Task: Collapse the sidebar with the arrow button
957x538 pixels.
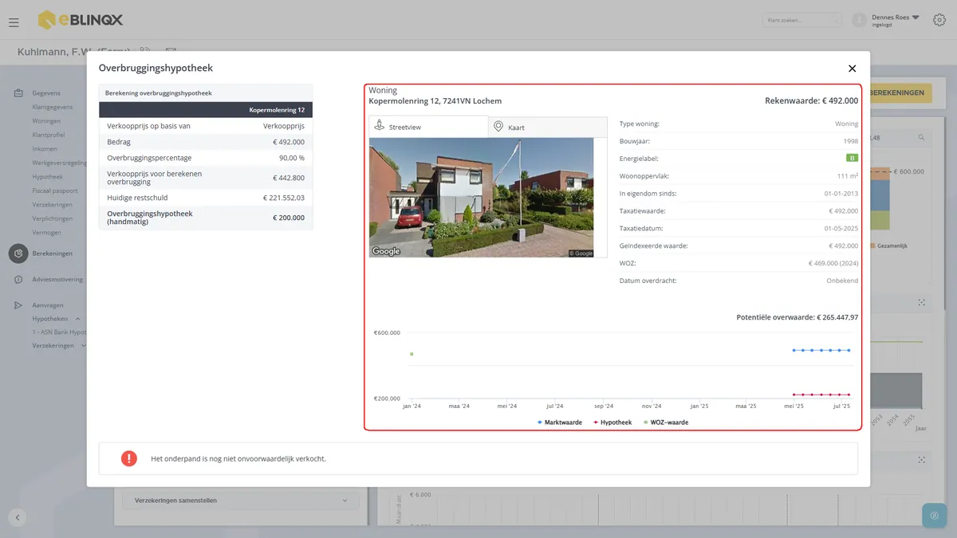Action: coord(18,517)
